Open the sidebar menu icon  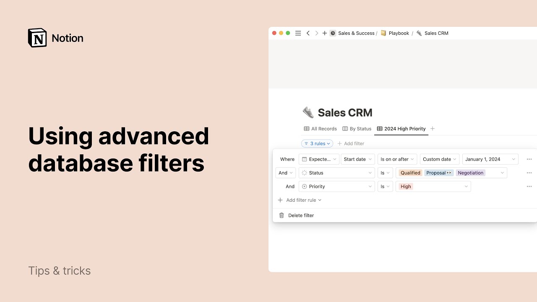[298, 33]
